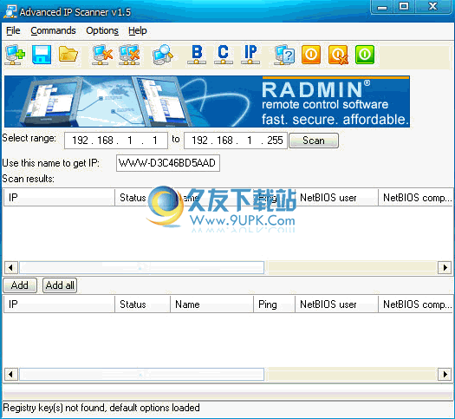The width and height of the screenshot is (455, 419).
Task: Click scan results scrollbar right arrow
Action: click(x=445, y=267)
